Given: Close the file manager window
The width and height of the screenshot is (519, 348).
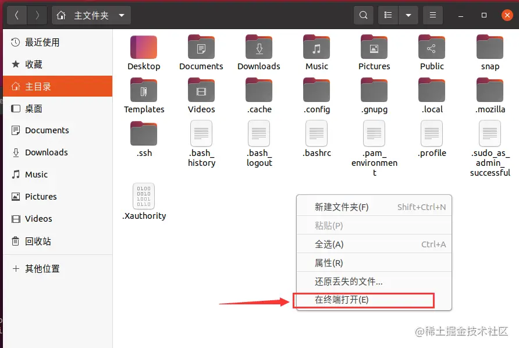Looking at the screenshot, I should pos(507,15).
